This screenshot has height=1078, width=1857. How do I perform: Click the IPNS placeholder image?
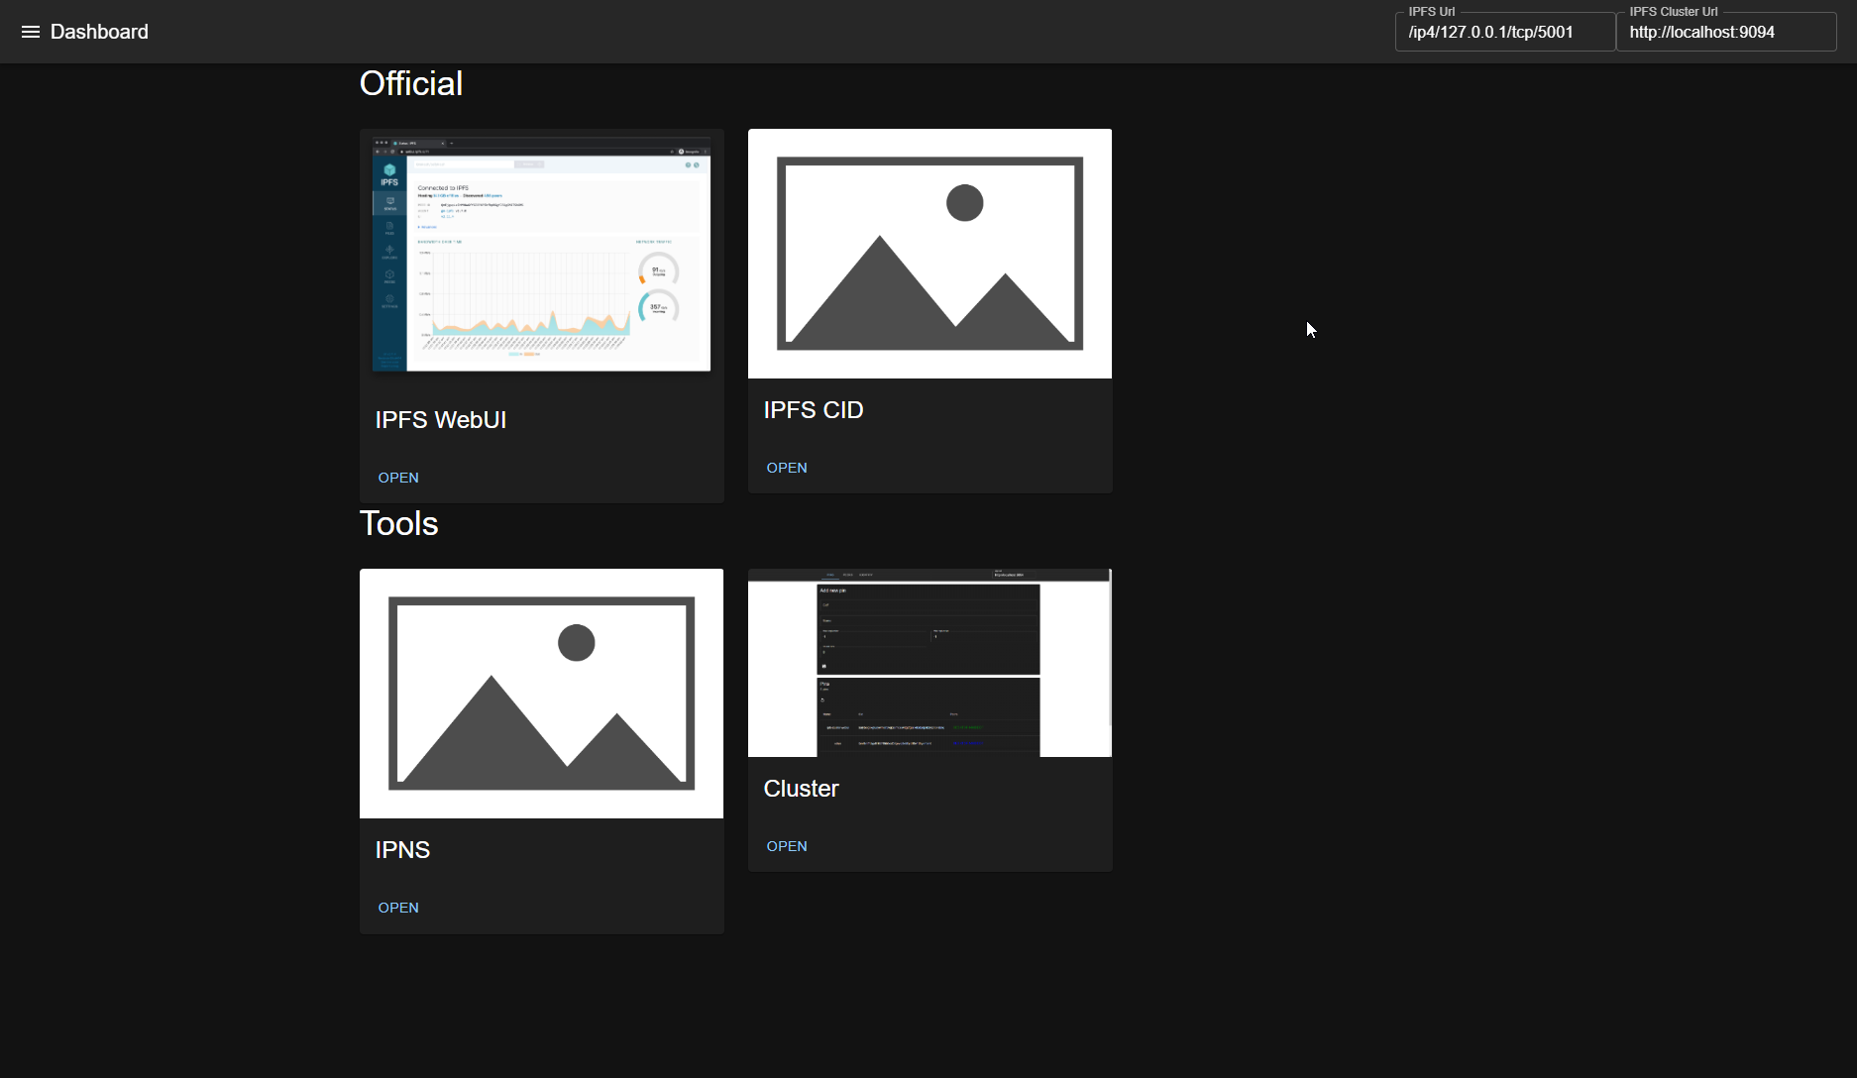541,694
